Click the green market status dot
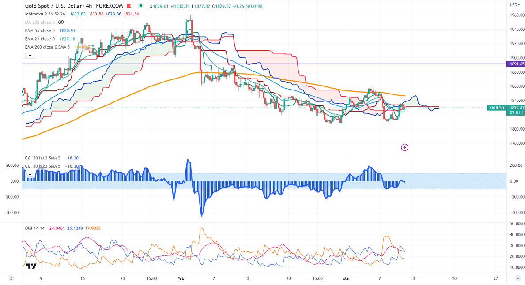 (x=140, y=6)
